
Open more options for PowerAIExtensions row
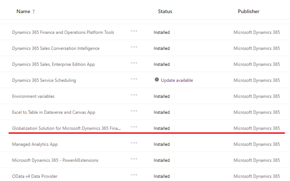[134, 159]
